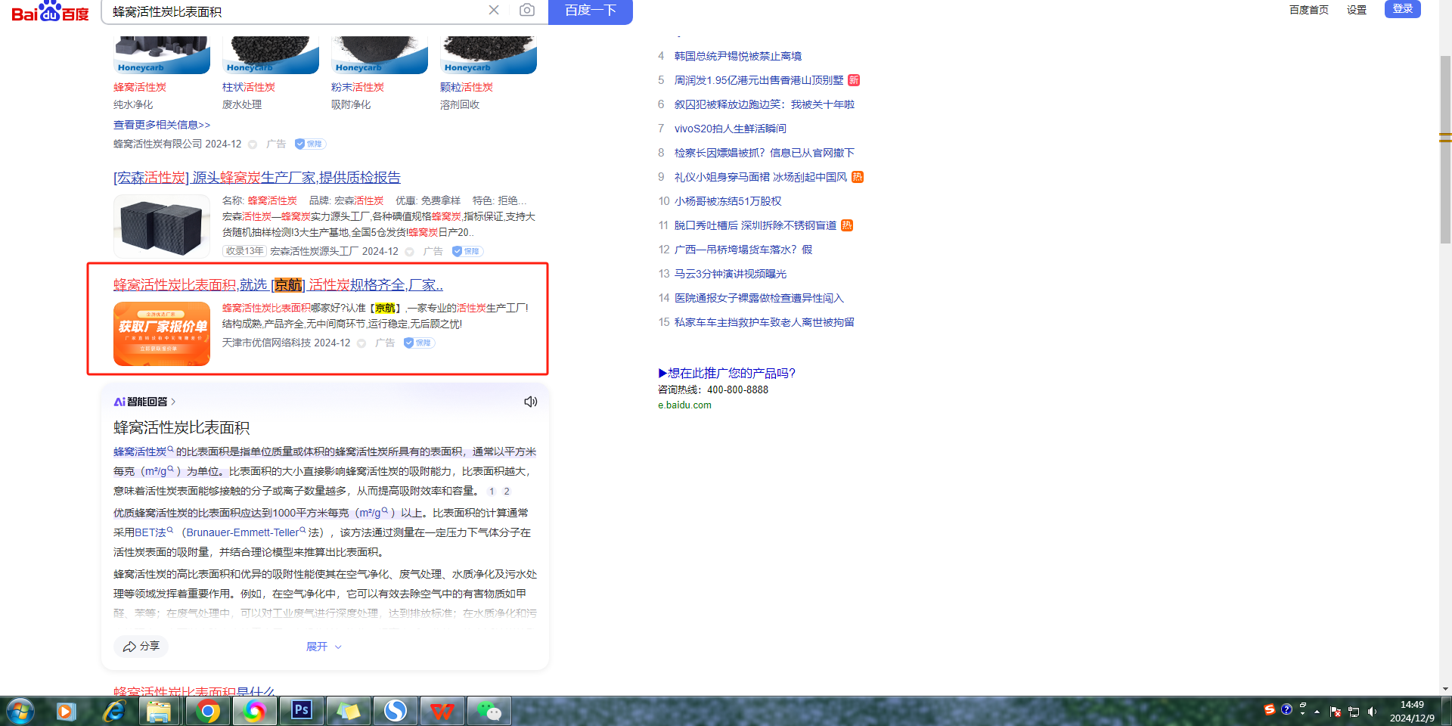Open hot search 私家车车主挡救护车致老人离世被拘留

coord(765,322)
